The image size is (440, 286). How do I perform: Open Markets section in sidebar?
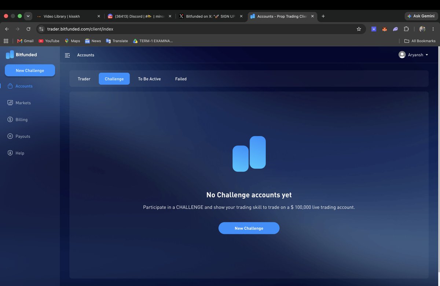[19, 103]
